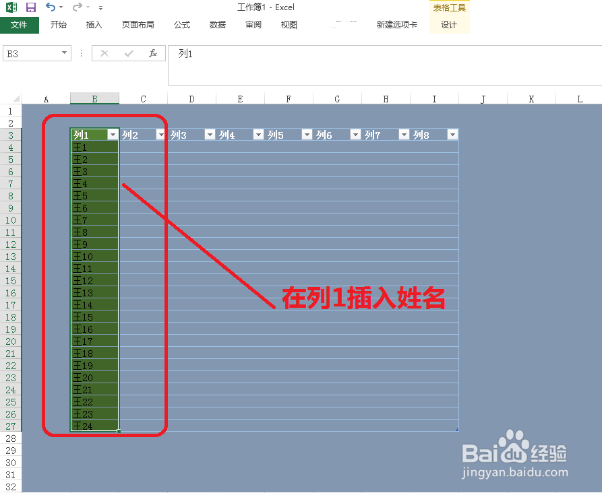Open the 文件 menu

pyautogui.click(x=20, y=24)
